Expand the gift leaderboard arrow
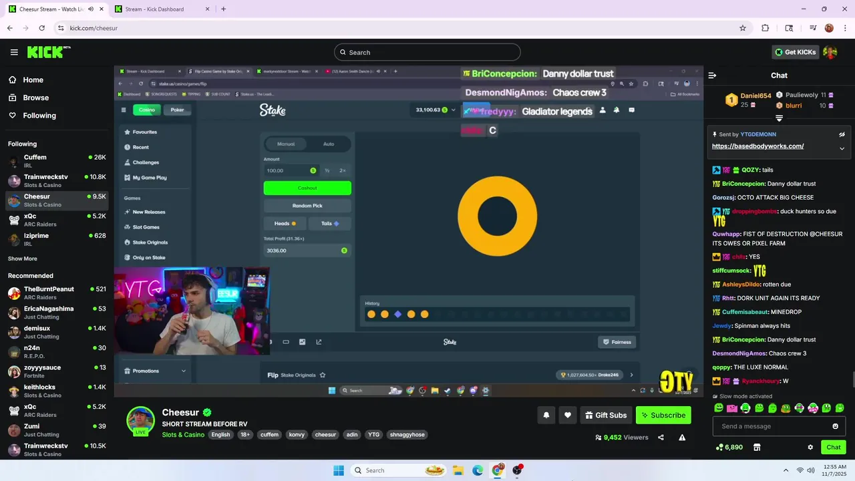This screenshot has height=481, width=855. click(779, 118)
